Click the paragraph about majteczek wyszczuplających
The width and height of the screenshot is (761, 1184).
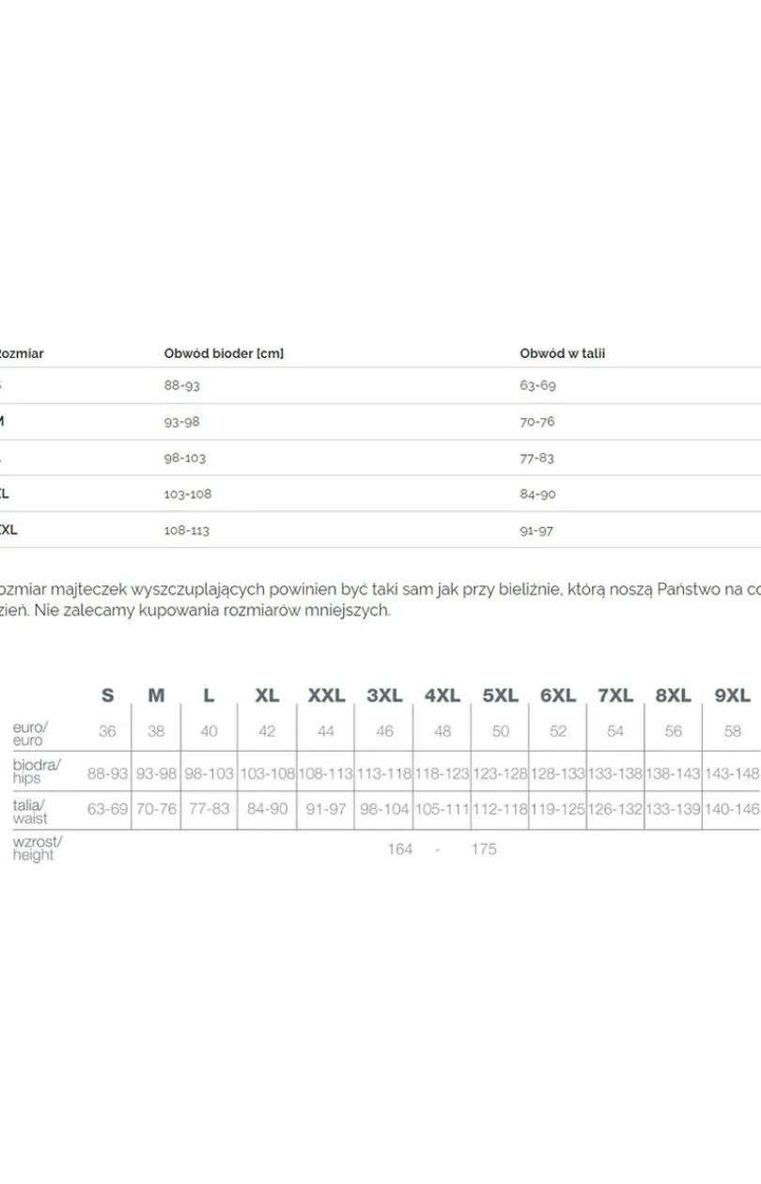(x=380, y=600)
